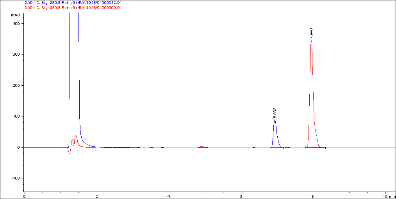The image size is (396, 199).
Task: Click the apex of the blue 6.933 peak
Action: [x=275, y=120]
